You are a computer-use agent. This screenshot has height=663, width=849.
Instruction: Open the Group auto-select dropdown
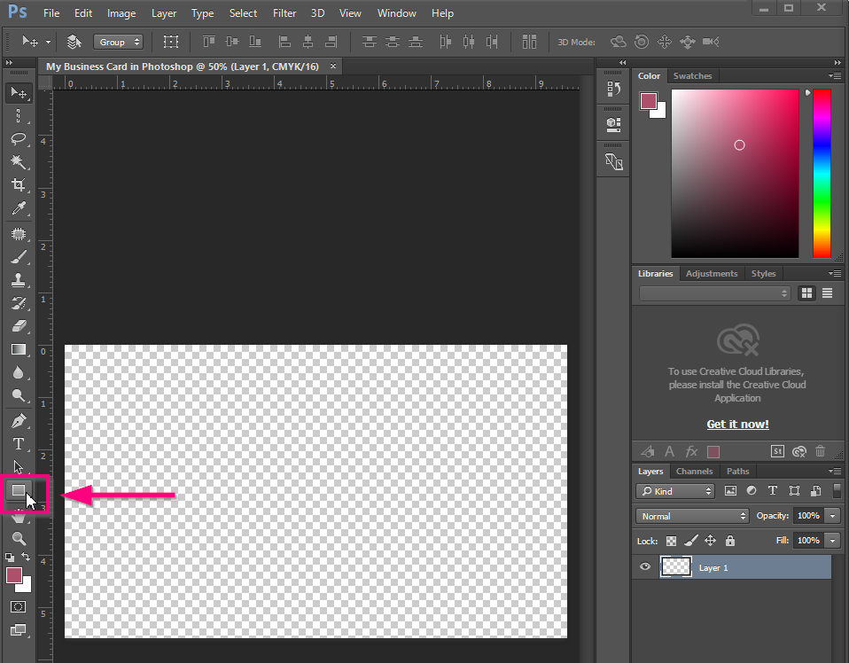point(118,42)
